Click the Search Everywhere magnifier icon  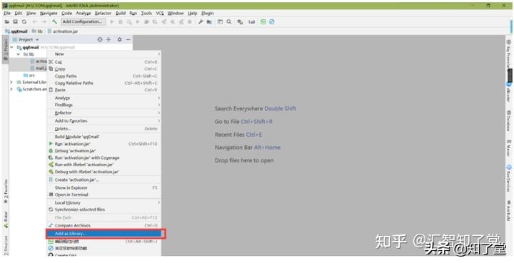click(x=229, y=22)
